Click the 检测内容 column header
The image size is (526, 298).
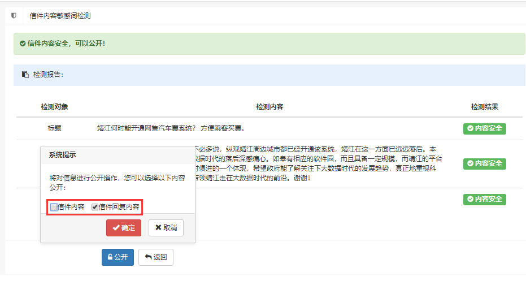tap(269, 107)
